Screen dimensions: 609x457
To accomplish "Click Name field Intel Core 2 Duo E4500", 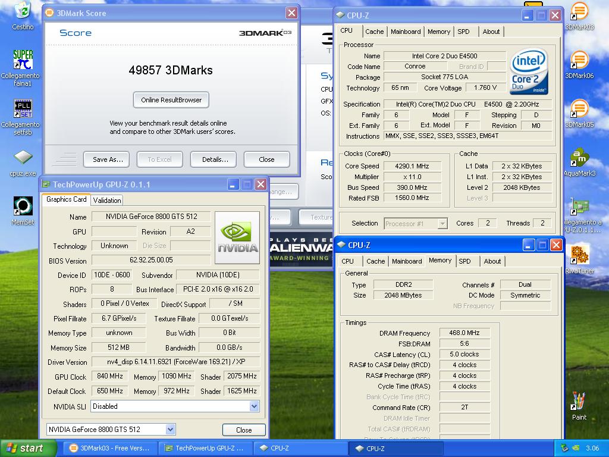I will [444, 56].
